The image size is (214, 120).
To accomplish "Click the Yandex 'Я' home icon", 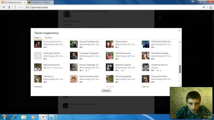I will point(9,7).
